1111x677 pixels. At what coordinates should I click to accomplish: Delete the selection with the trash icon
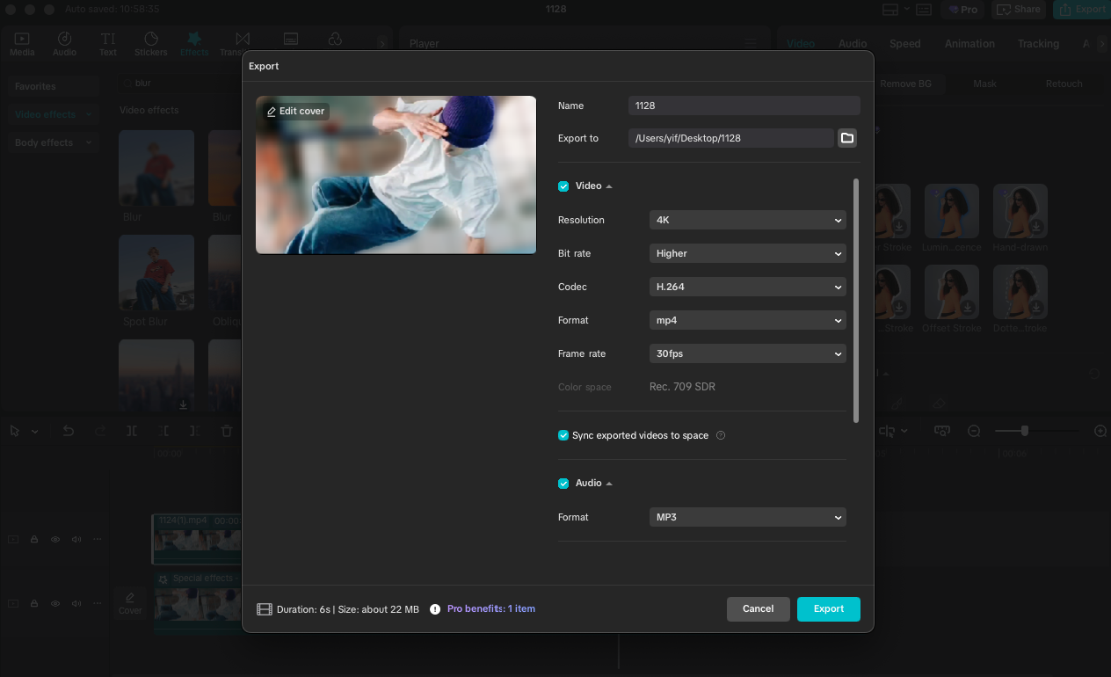pos(226,431)
